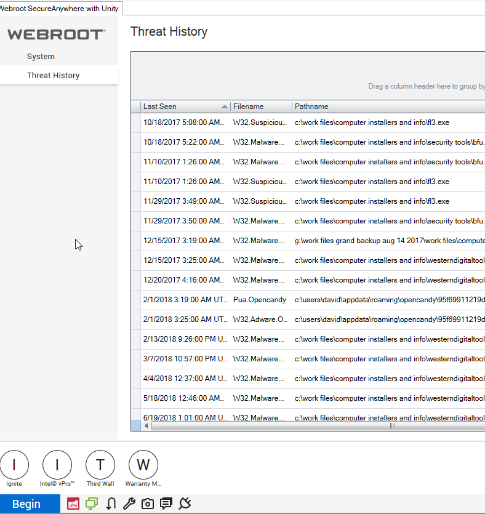Select the Webroot SecureAnywhere with Unity tab
The image size is (485, 514).
[60, 9]
